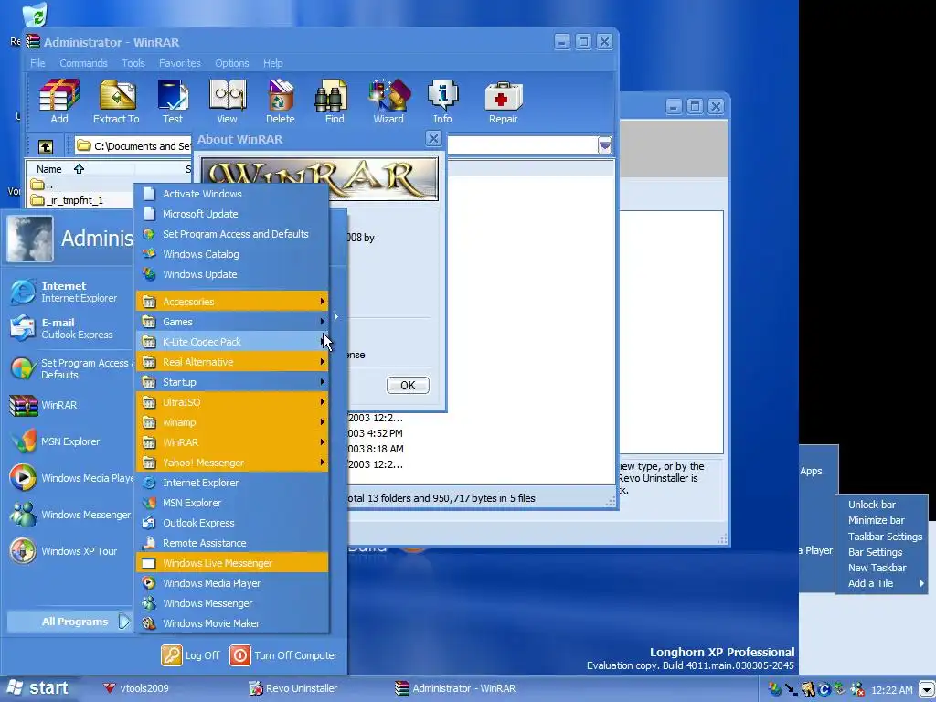Viewport: 936px width, 702px height.
Task: Expand the WinRAR program folder submenu
Action: (x=233, y=442)
